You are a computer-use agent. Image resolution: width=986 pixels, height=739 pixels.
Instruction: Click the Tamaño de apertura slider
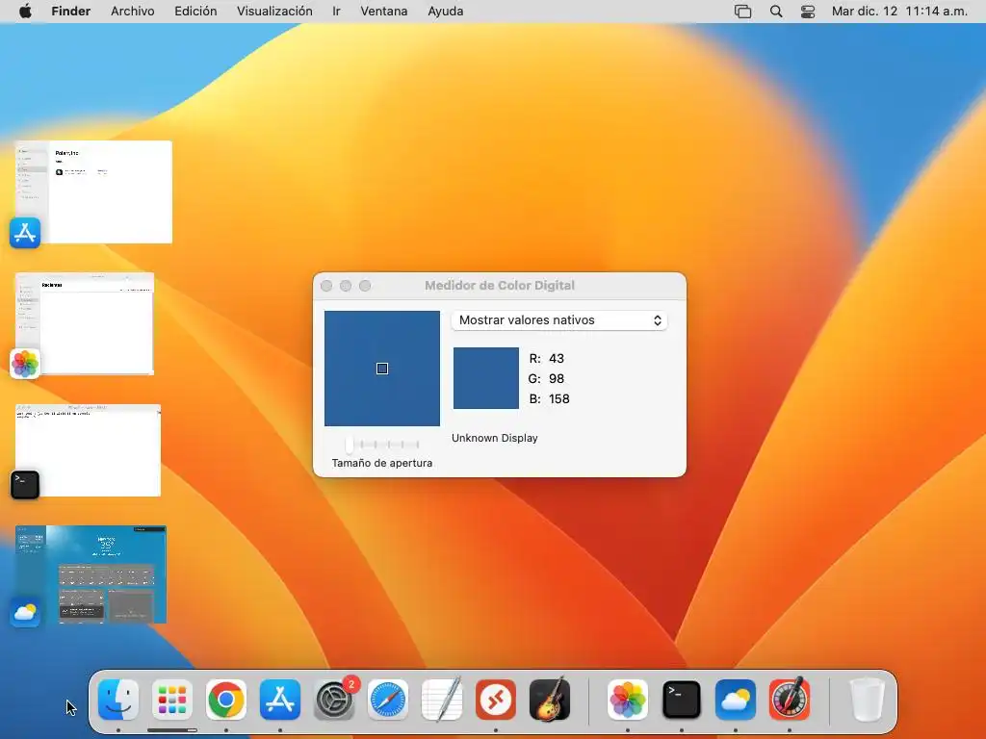(382, 445)
